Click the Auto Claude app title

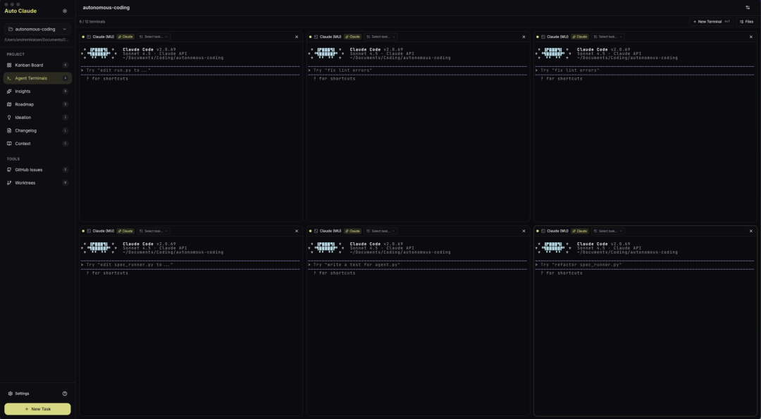(20, 11)
